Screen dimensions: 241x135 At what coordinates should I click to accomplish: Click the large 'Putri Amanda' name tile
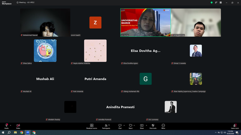coord(95,79)
